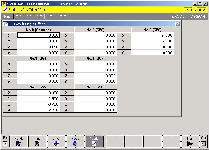The image size is (209, 150).
Task: Click the Opr operator button
Action: tap(203, 141)
